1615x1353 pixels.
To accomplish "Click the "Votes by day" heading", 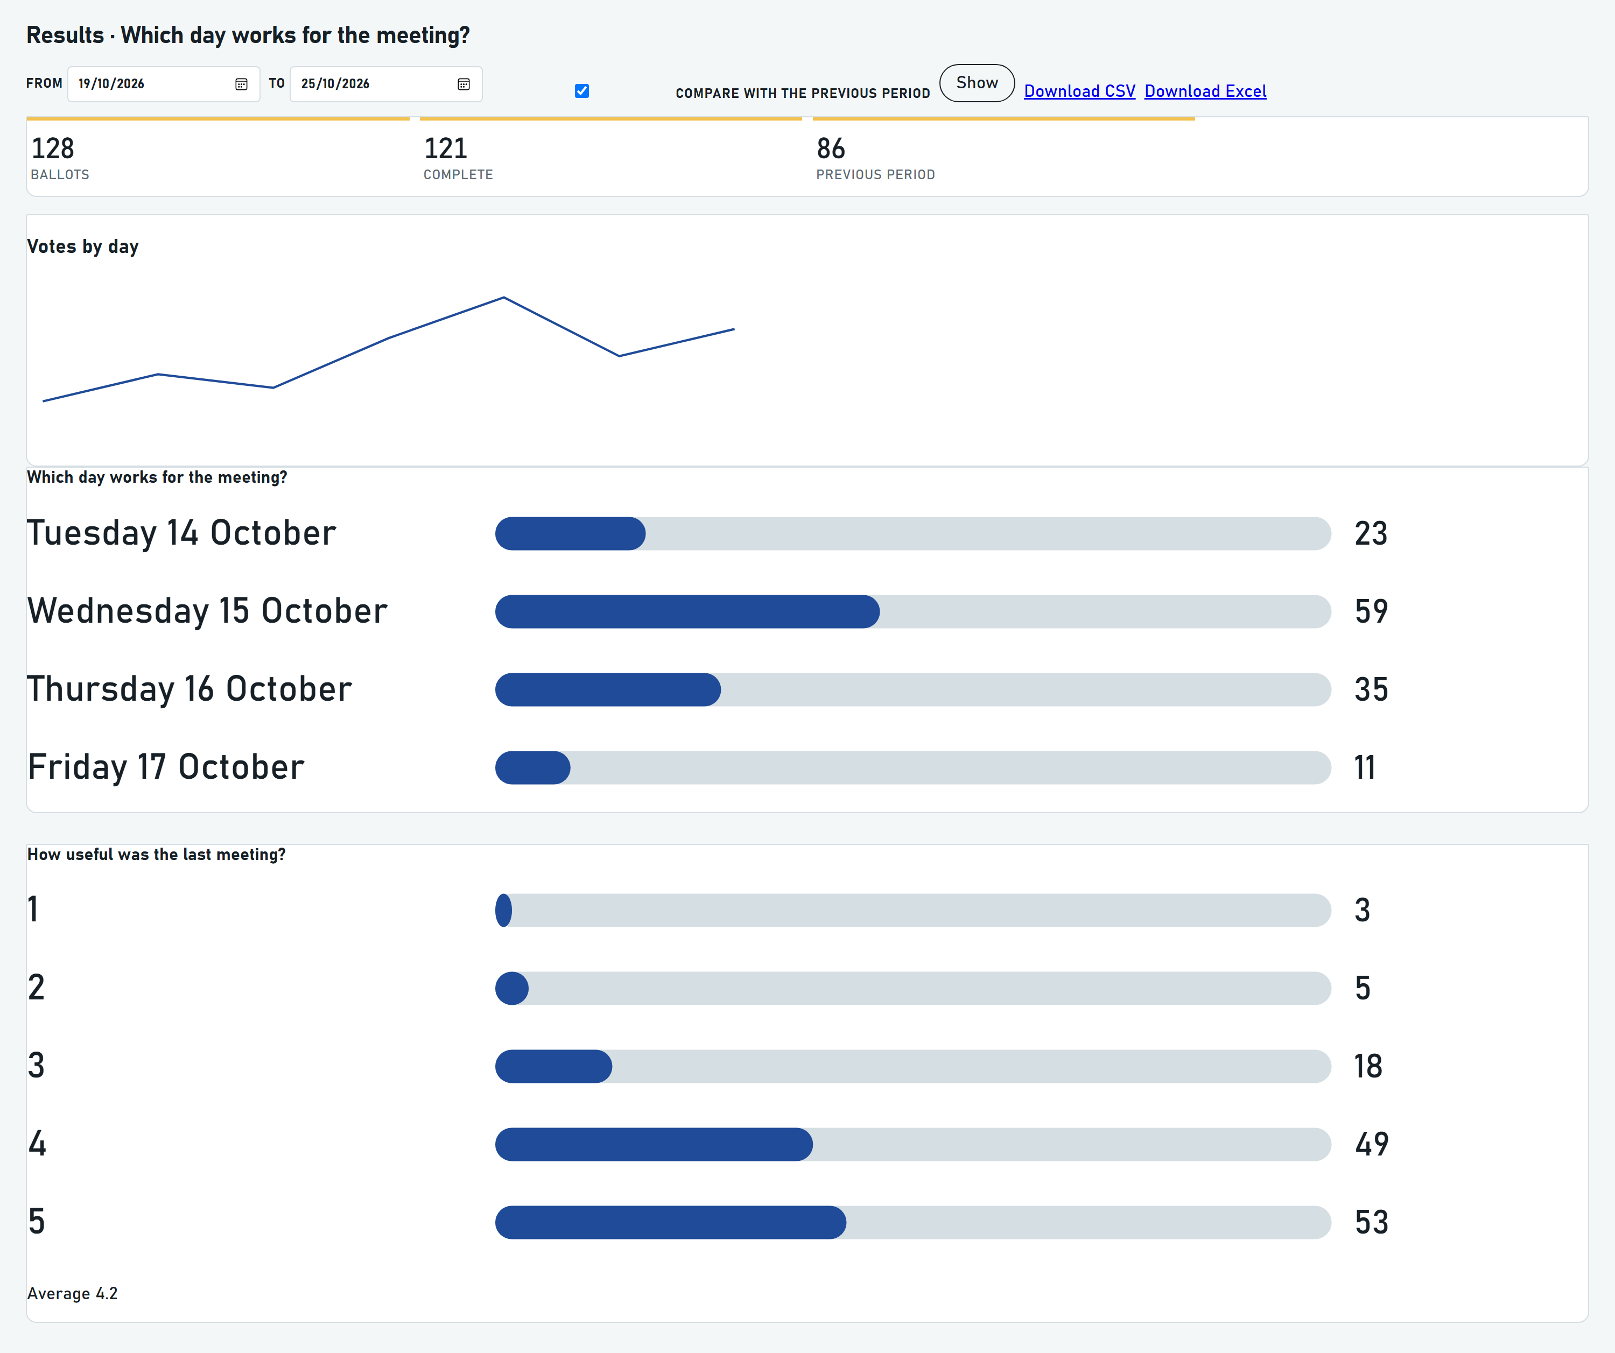I will (x=83, y=247).
